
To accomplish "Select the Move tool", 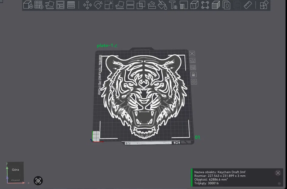I will tap(87, 5).
